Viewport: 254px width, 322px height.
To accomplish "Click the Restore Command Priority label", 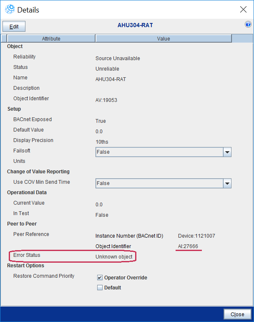I will click(44, 276).
